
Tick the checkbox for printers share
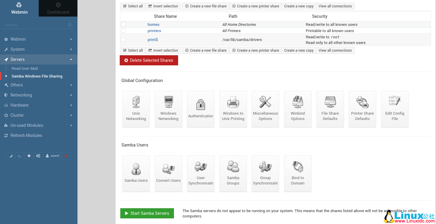(x=123, y=31)
